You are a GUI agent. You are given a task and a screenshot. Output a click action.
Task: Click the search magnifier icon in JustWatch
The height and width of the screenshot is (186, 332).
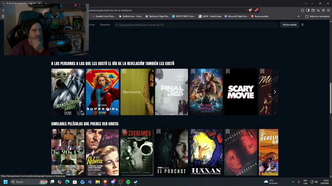[117, 25]
